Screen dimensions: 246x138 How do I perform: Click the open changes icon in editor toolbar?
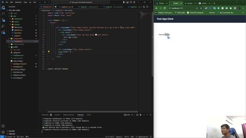coord(144,7)
